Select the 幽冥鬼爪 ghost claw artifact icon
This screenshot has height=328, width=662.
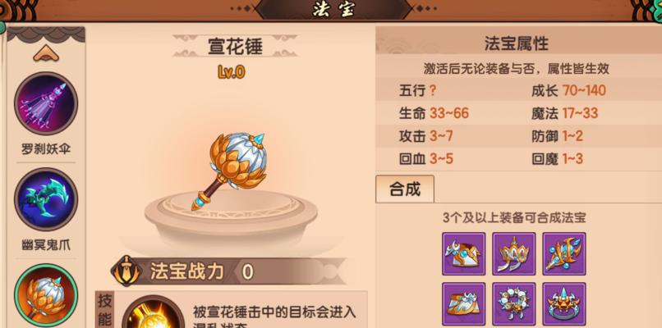pyautogui.click(x=46, y=199)
